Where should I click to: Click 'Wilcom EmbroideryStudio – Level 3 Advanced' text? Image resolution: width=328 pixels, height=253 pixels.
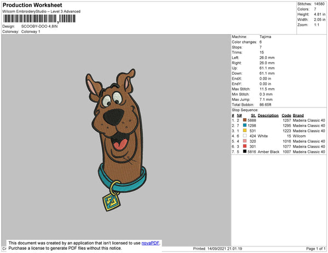coord(42,11)
